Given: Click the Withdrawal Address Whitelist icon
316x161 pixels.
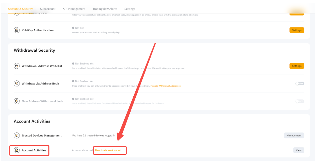Looking at the screenshot, I should pos(17,66).
